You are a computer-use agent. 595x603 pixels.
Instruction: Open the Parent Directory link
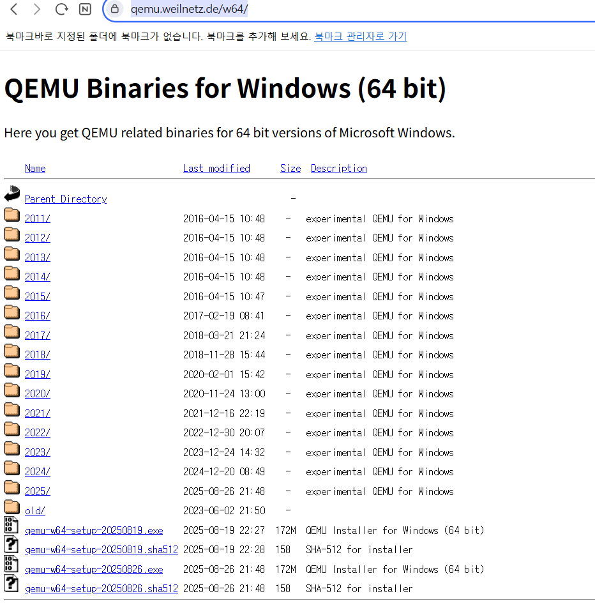point(66,199)
